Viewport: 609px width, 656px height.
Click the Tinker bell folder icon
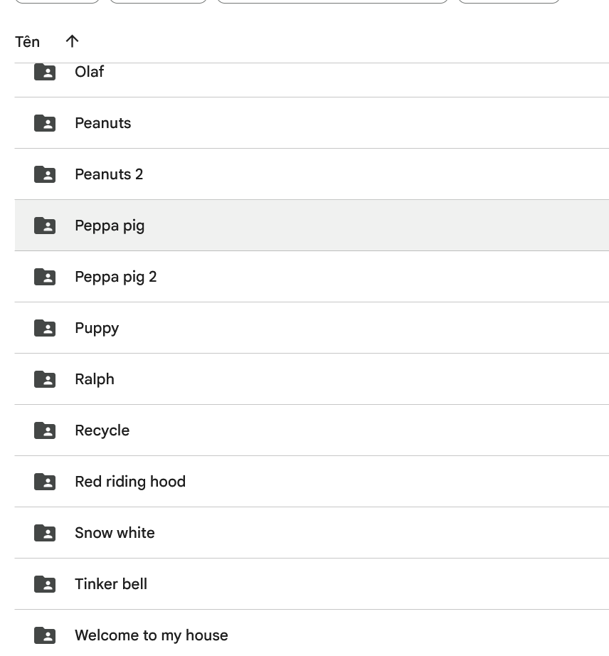pyautogui.click(x=45, y=584)
